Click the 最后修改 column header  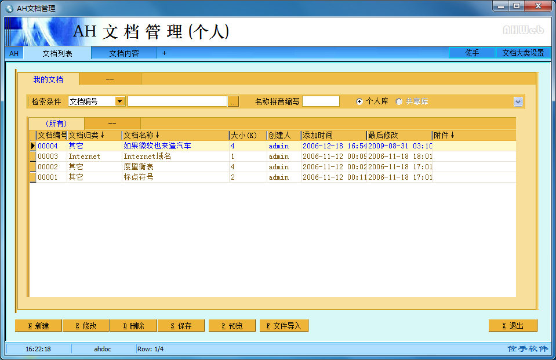pos(399,135)
